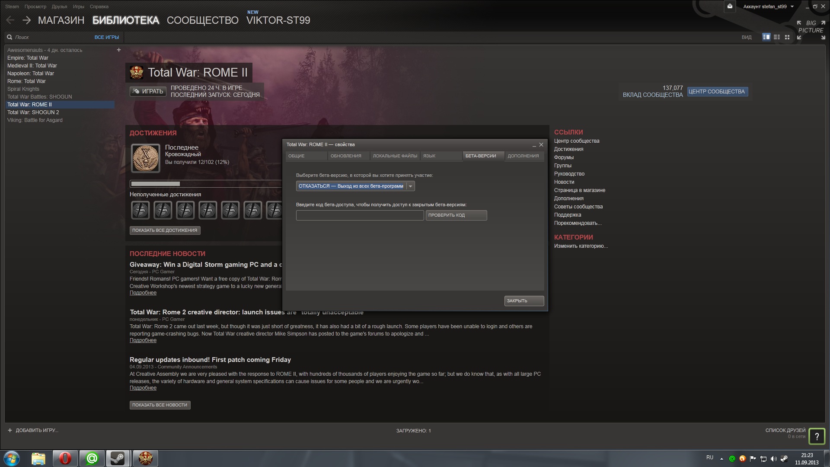The height and width of the screenshot is (467, 830).
Task: Open the Форумы link
Action: click(x=564, y=157)
